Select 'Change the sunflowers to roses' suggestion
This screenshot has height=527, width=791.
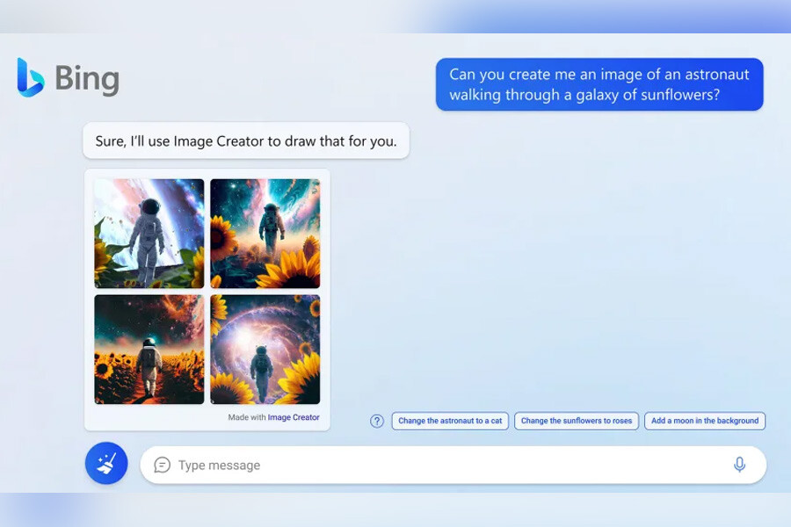(x=577, y=421)
